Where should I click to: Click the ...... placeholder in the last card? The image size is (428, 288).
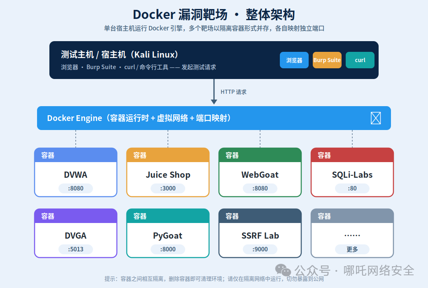pyautogui.click(x=352, y=235)
